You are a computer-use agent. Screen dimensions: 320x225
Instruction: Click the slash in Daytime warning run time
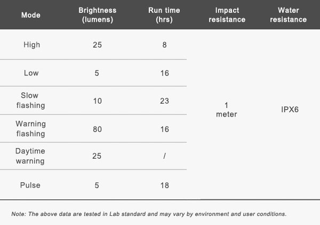(165, 157)
